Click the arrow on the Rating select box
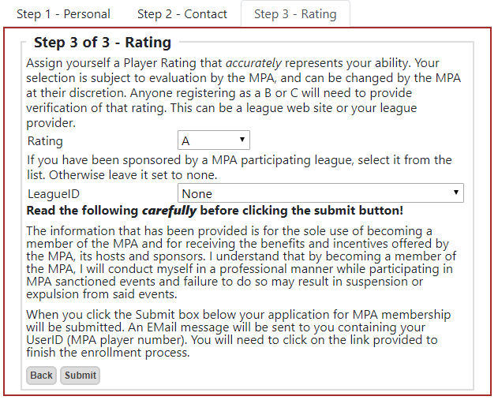 pos(242,141)
